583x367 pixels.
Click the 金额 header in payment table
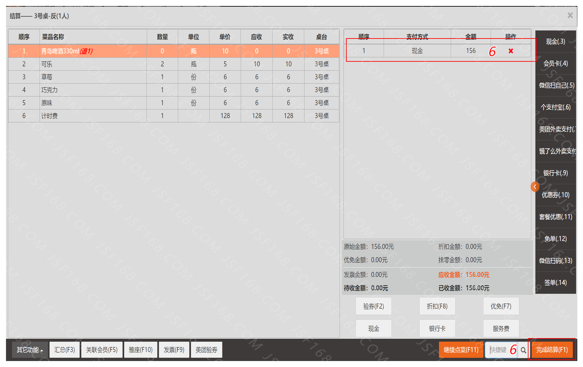(x=471, y=37)
